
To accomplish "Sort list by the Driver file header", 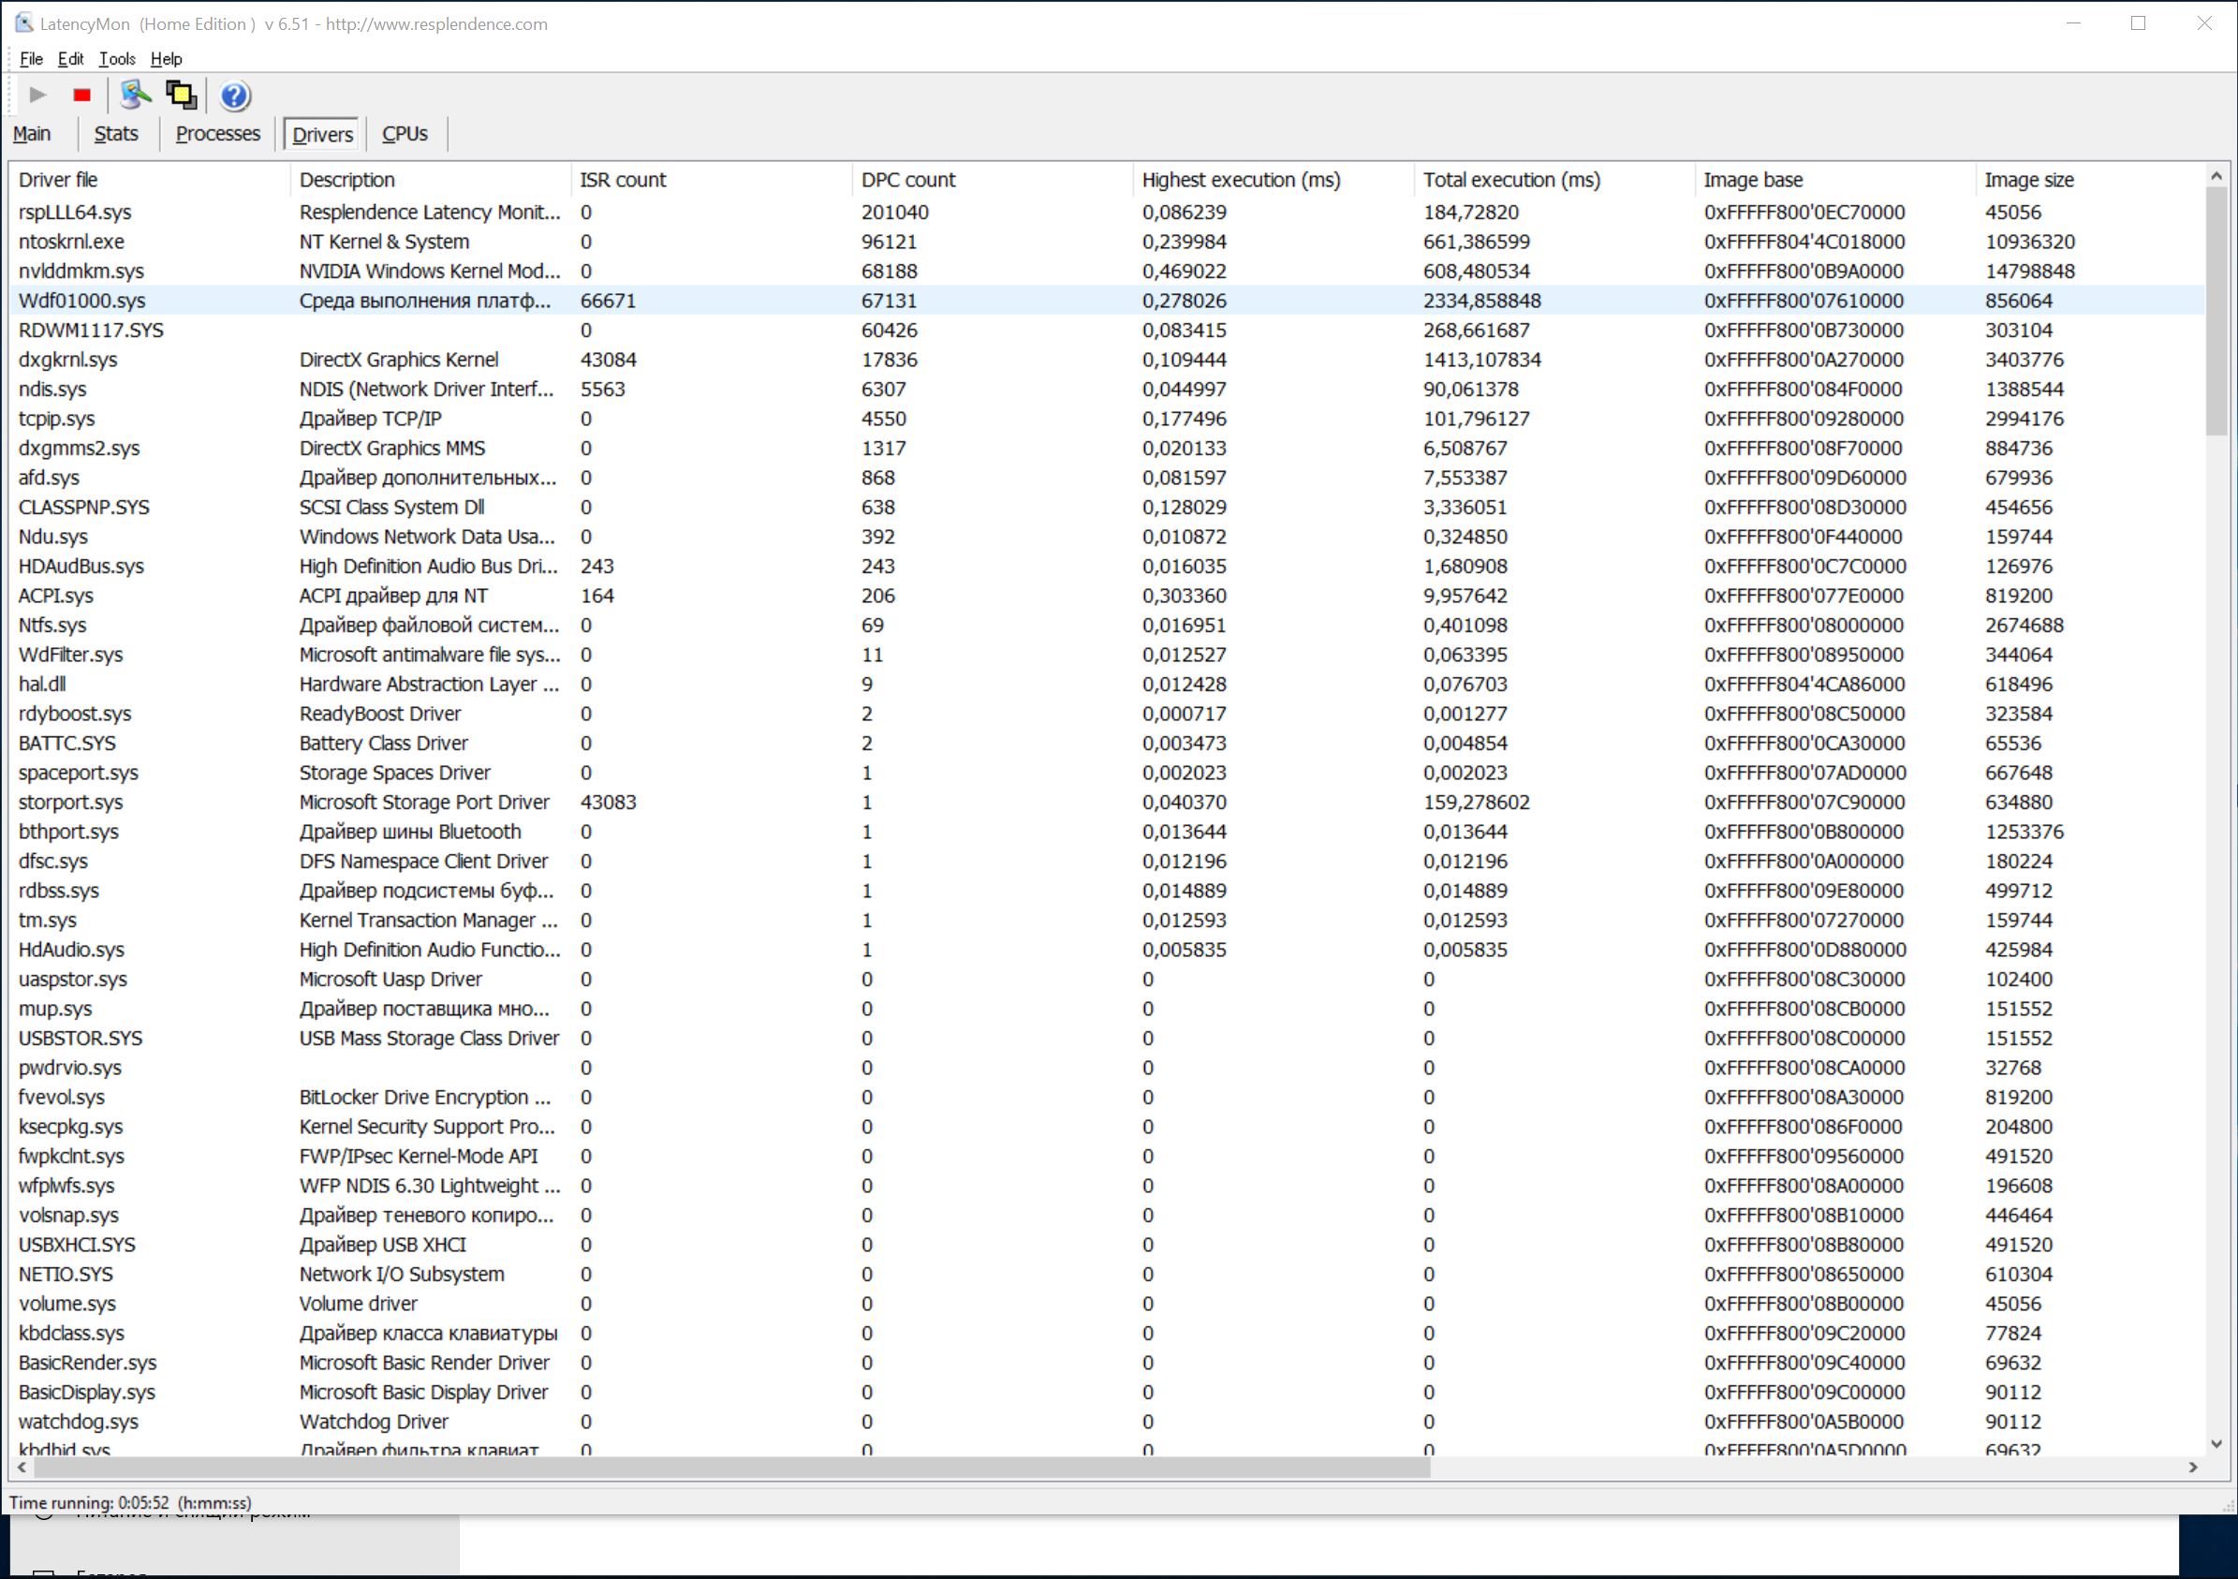I will [x=58, y=179].
